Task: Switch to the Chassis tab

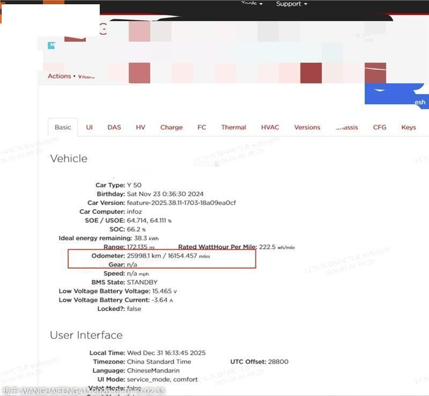Action: click(x=346, y=127)
